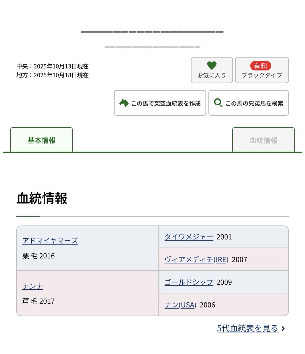Open ヴィアメディチ(IRE) pedigree link
Screen dimensions: 305x354
[197, 260]
